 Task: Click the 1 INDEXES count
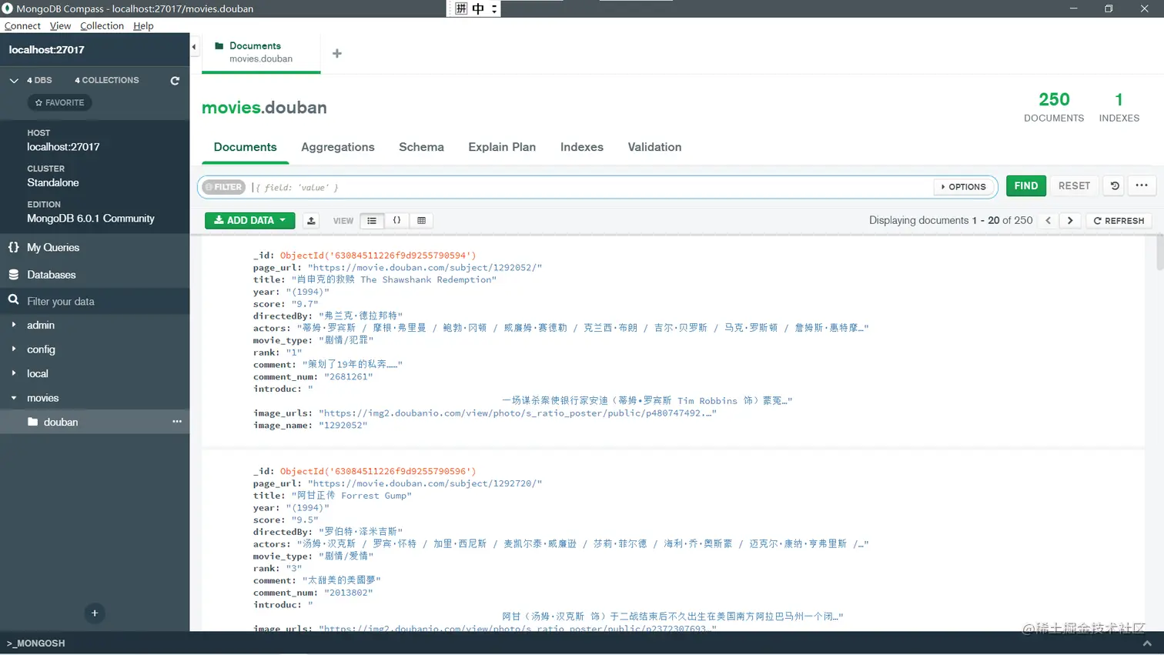click(x=1119, y=107)
